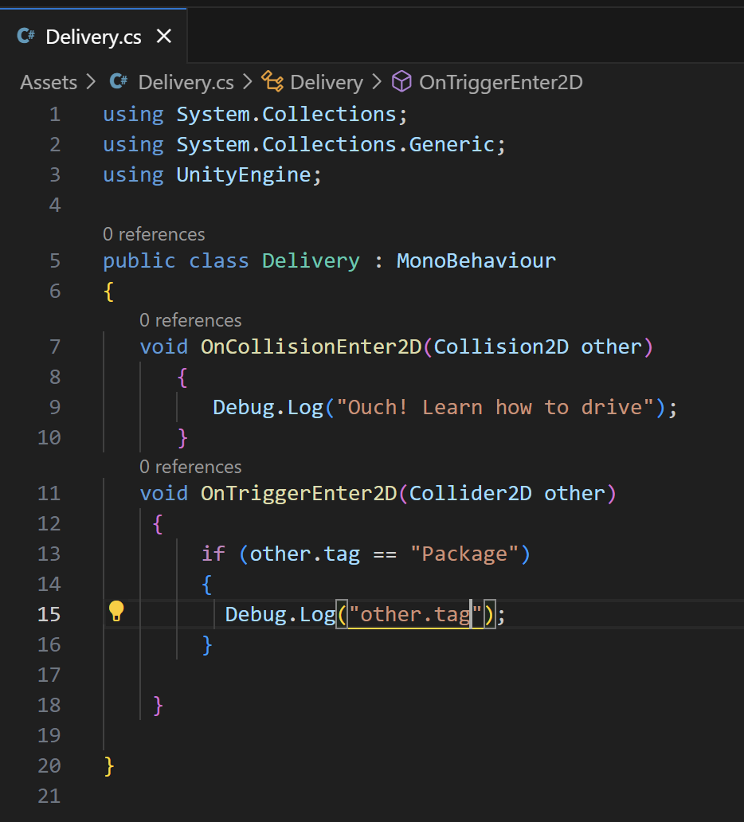744x822 pixels.
Task: Select line number 15 in the gutter
Action: [x=49, y=613]
